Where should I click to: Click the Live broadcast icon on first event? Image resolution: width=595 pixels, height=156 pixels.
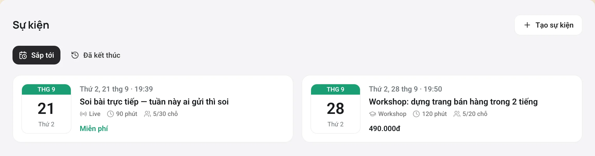point(83,114)
